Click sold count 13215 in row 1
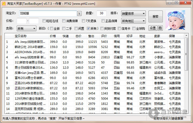The image size is (193, 123). click(92, 42)
